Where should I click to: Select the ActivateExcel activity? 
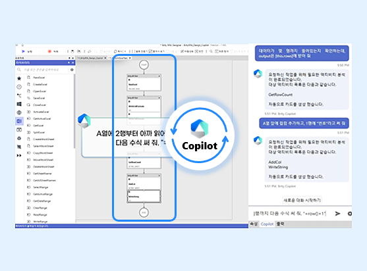pos(41,112)
